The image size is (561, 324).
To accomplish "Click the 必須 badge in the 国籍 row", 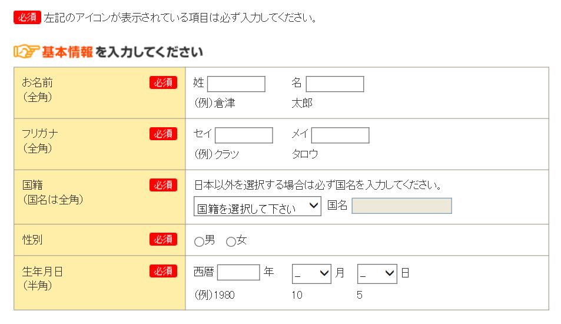I will tap(163, 185).
